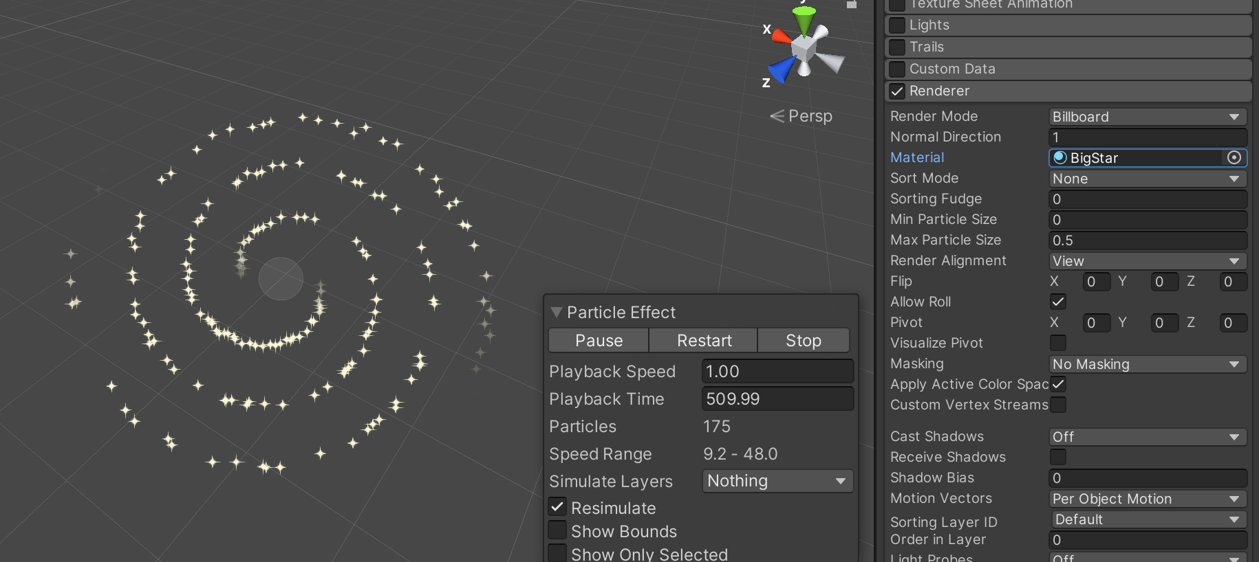Pause the particle effect

[599, 340]
